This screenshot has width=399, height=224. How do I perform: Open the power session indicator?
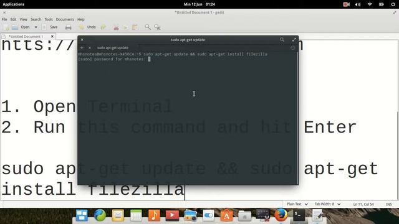click(x=393, y=4)
